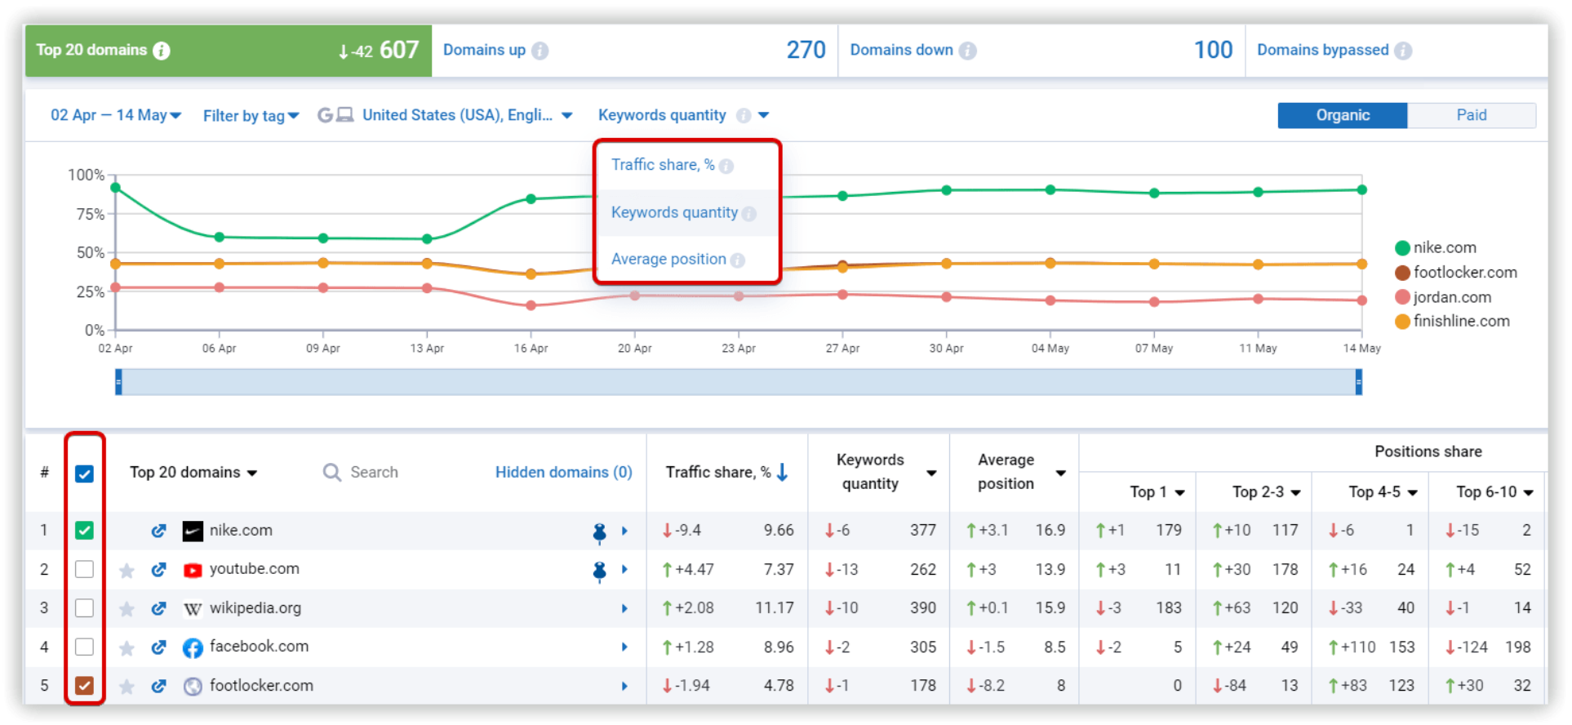Open the Top 4-5 column dropdown
Viewport: 1572px width, 725px height.
point(1383,492)
